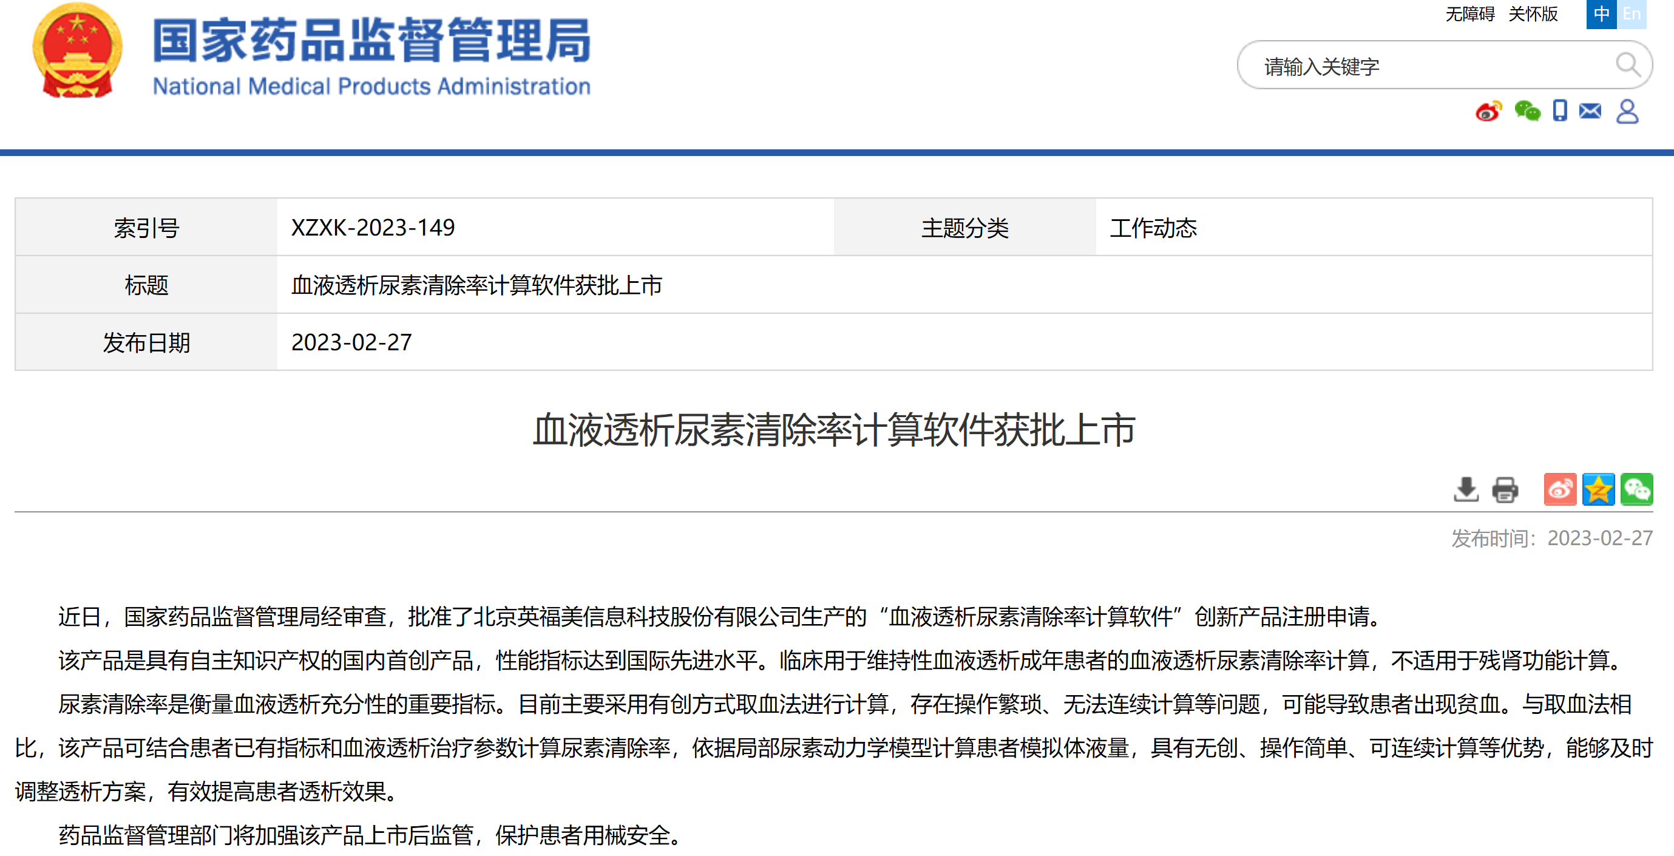Image resolution: width=1674 pixels, height=856 pixels.
Task: Click the search magnifier icon
Action: pos(1628,64)
